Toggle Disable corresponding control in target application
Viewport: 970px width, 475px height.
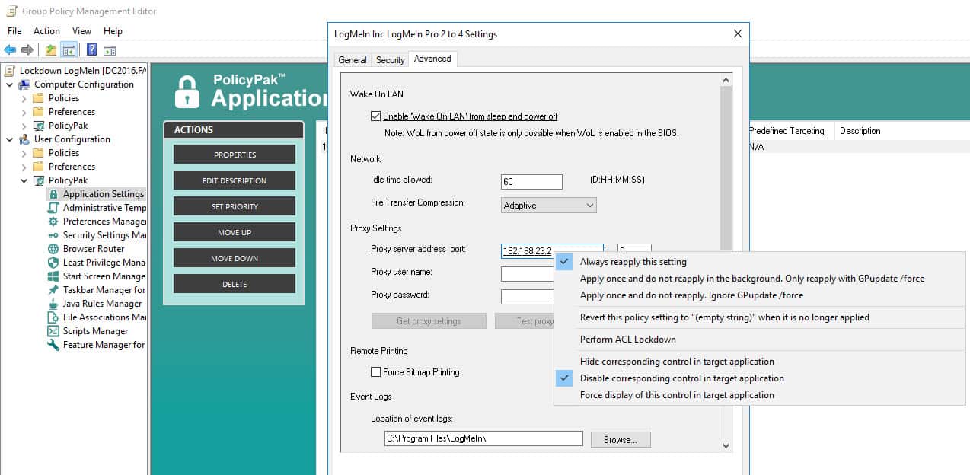tap(760, 378)
